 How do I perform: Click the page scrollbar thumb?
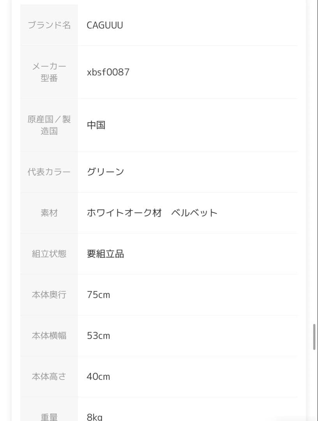pos(314,337)
